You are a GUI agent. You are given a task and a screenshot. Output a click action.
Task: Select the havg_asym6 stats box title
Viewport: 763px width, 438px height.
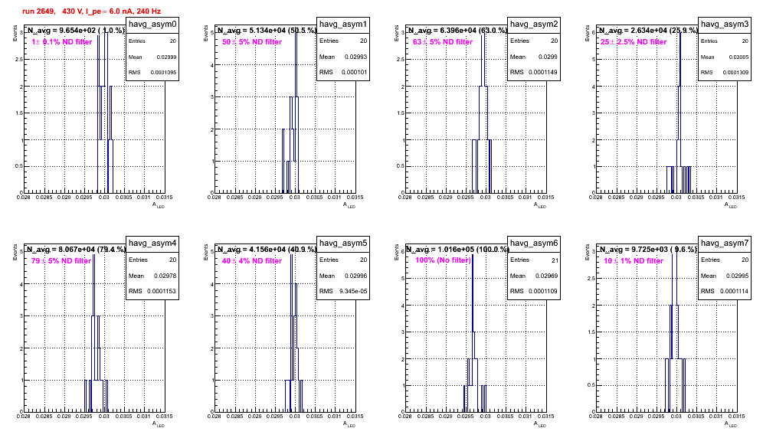coord(534,243)
